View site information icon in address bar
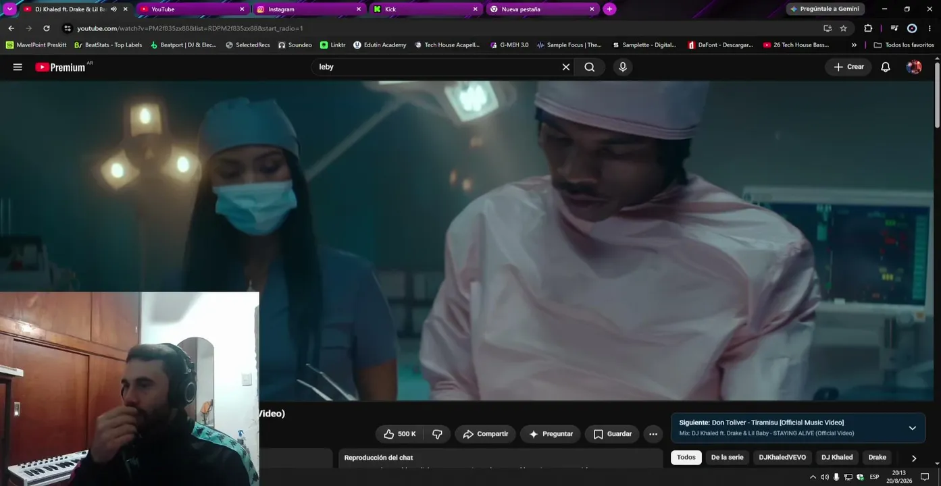Screen dimensions: 941x486 (x=67, y=28)
